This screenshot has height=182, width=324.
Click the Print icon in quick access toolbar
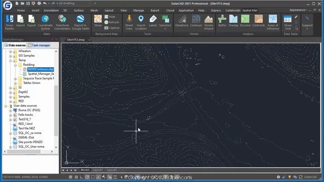(39, 4)
